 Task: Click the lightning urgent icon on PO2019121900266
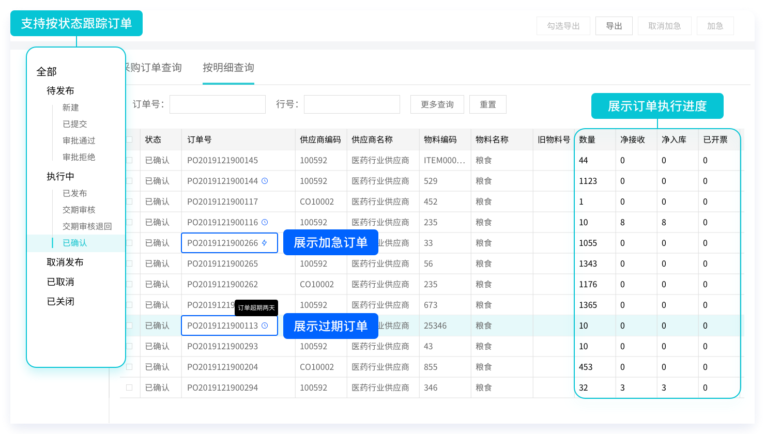point(265,243)
